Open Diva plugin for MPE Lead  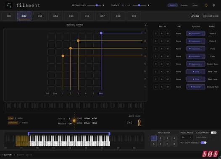tap(196, 72)
